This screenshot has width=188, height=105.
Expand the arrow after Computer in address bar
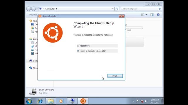tap(57, 9)
